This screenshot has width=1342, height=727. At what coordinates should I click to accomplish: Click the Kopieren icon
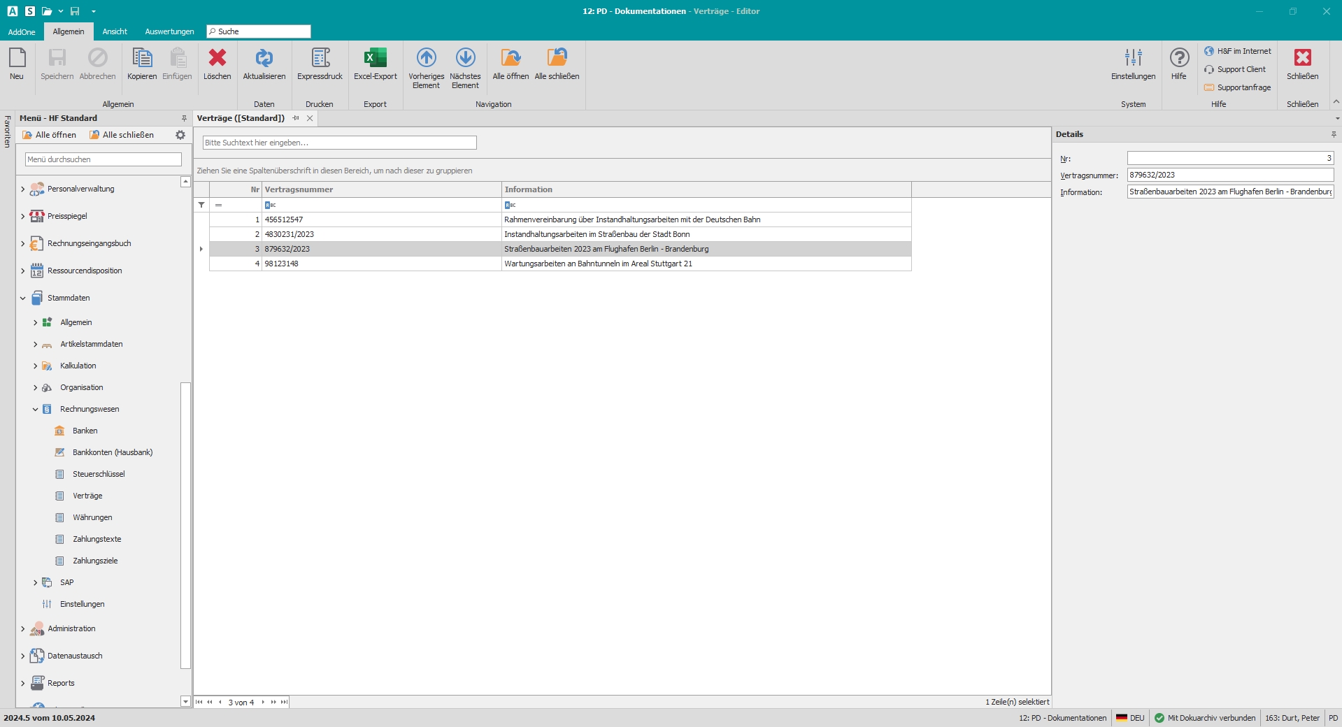[x=142, y=59]
